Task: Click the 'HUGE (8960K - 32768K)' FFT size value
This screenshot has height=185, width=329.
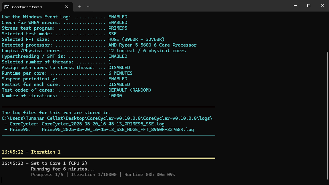Action: (x=136, y=39)
